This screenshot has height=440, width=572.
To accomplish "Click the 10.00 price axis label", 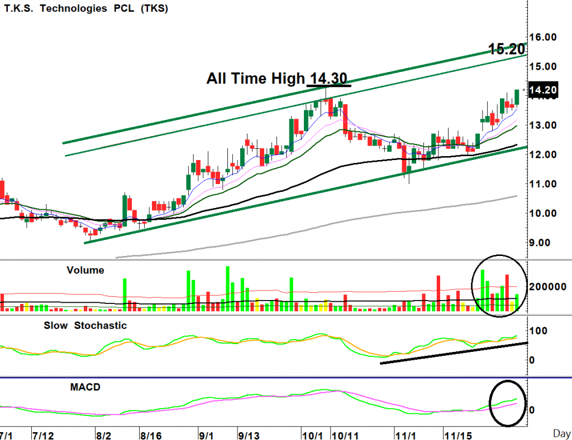I will point(543,214).
